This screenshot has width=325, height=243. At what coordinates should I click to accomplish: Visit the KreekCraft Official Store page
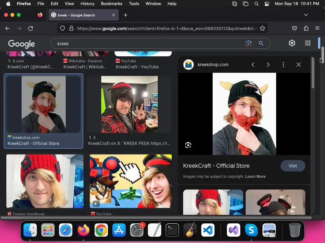[293, 166]
